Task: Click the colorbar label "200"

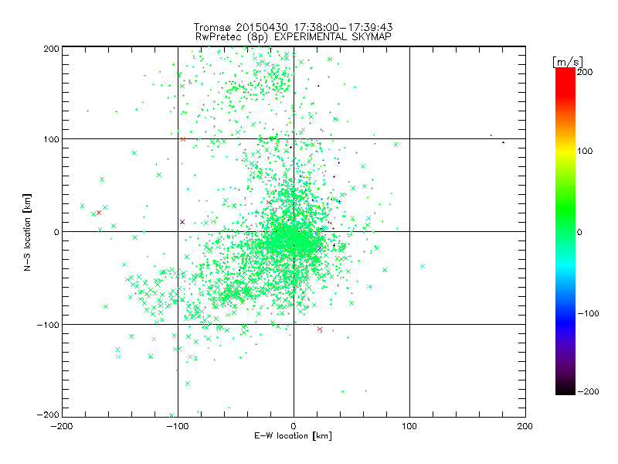Action: point(585,72)
